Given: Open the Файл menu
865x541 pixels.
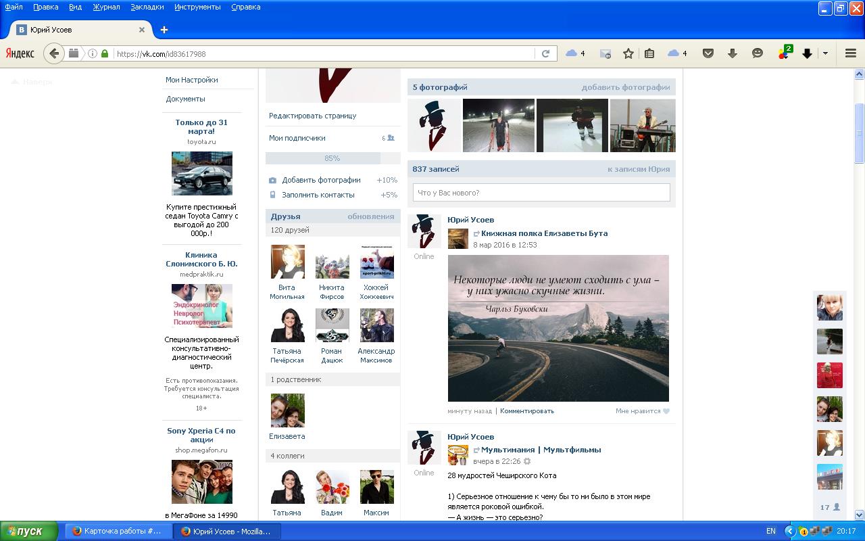Looking at the screenshot, I should click(14, 7).
